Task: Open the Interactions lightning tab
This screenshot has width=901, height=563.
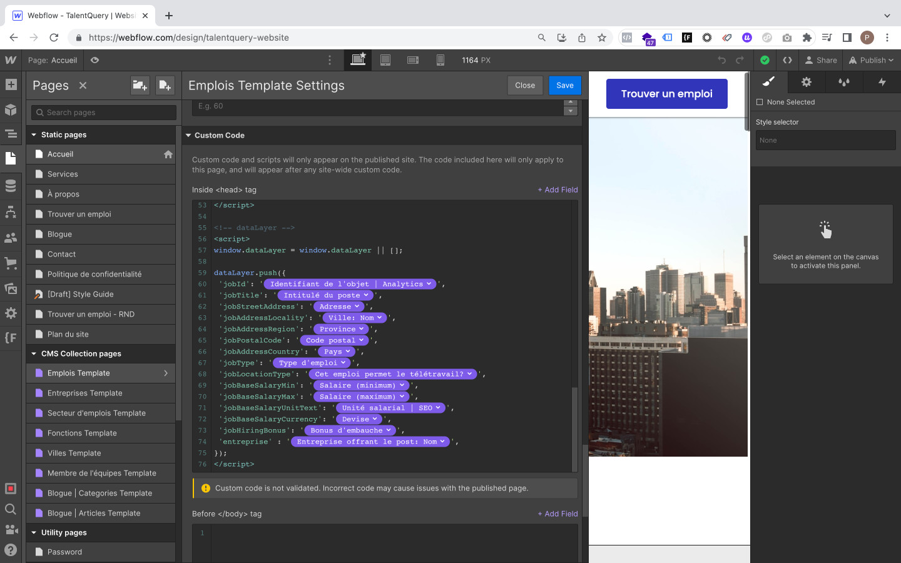Action: tap(882, 81)
